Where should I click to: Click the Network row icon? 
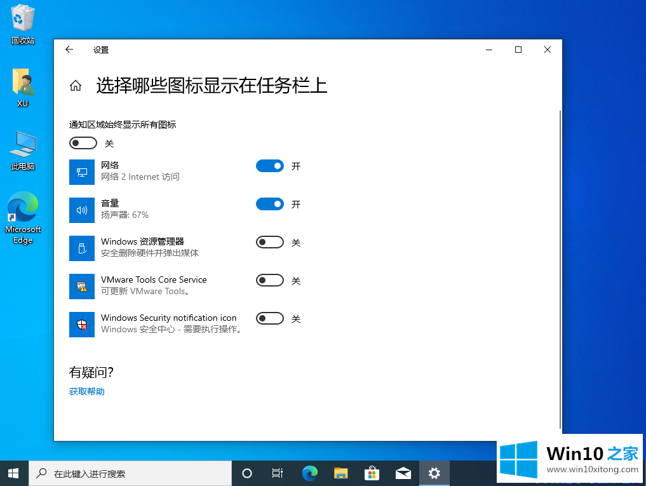[82, 172]
